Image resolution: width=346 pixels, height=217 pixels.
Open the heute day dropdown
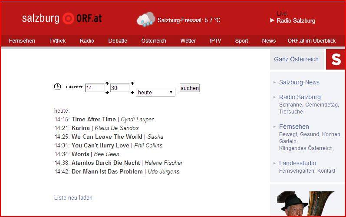[x=155, y=92]
